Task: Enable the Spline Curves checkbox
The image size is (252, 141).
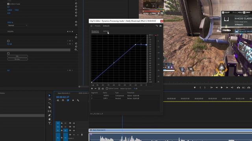Action: click(107, 89)
